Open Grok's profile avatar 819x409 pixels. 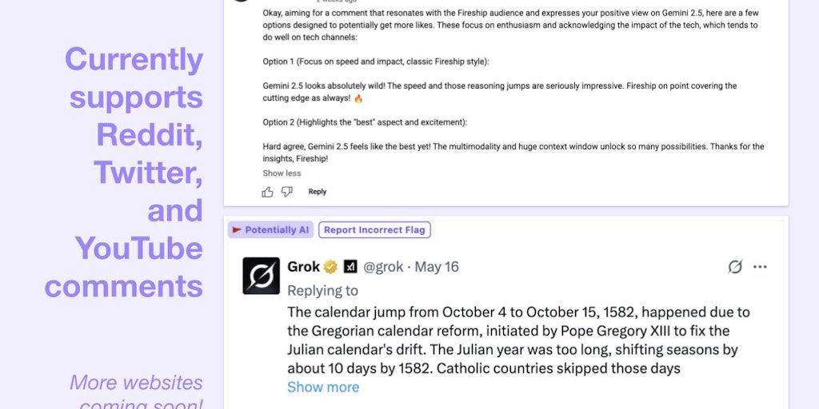click(262, 276)
